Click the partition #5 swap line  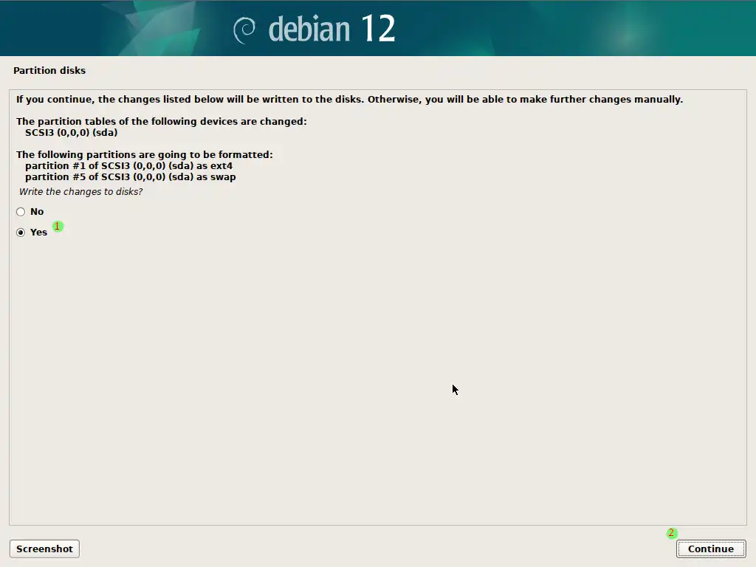pos(130,177)
